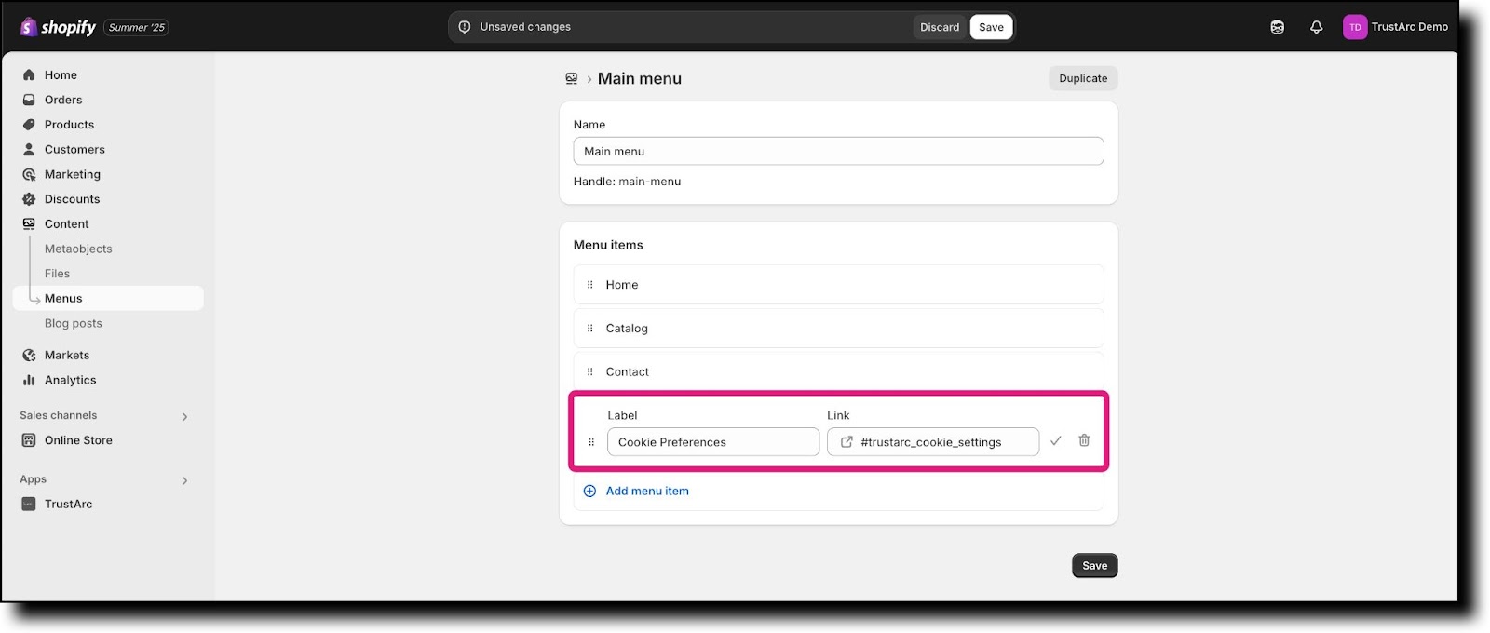Click the Home sidebar icon
The image size is (1490, 633).
[x=29, y=74]
